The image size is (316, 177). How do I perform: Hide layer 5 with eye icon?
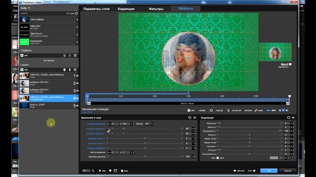click(x=77, y=106)
